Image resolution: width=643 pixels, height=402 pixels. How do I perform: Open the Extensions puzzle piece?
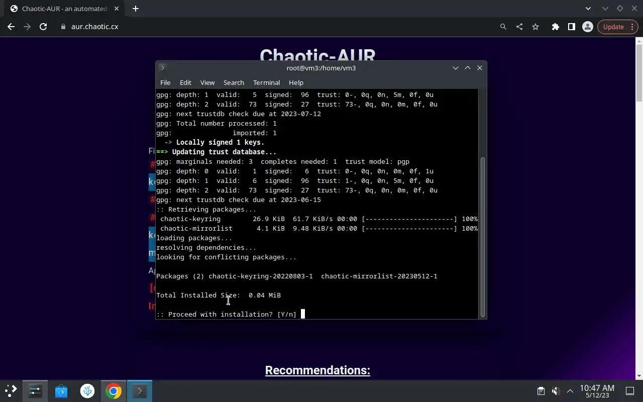coord(555,27)
